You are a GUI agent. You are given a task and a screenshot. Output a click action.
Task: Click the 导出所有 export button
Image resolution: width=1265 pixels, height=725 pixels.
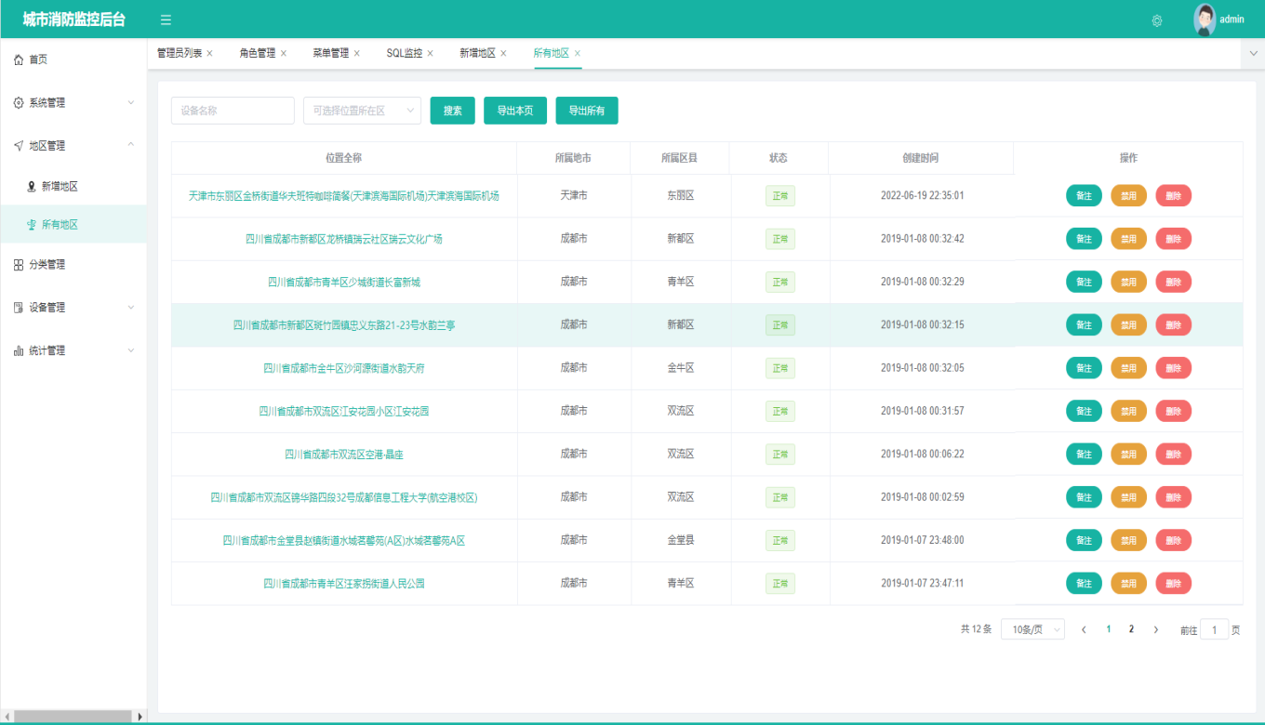tap(587, 111)
